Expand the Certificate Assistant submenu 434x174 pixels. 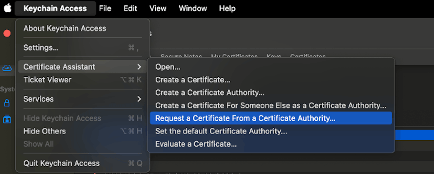pyautogui.click(x=82, y=67)
